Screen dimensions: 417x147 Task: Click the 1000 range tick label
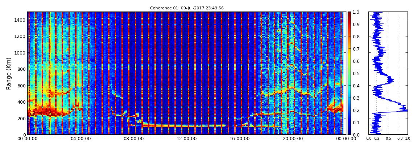pyautogui.click(x=20, y=53)
